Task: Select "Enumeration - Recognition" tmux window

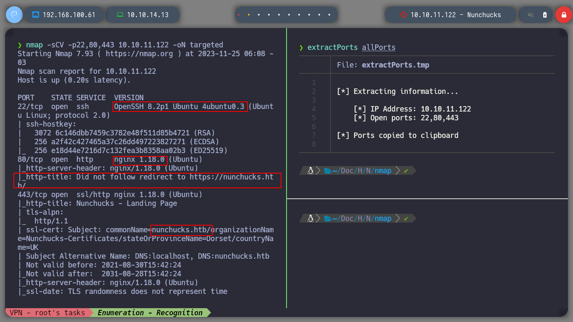Action: click(x=150, y=313)
